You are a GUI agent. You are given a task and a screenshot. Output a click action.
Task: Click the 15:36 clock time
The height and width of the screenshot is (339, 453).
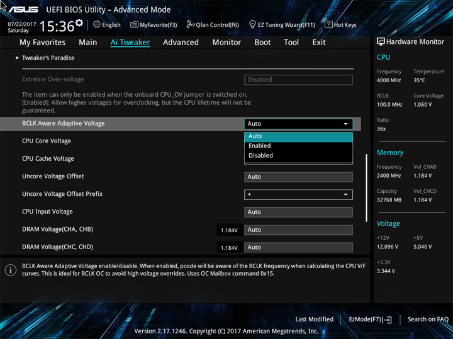(57, 26)
